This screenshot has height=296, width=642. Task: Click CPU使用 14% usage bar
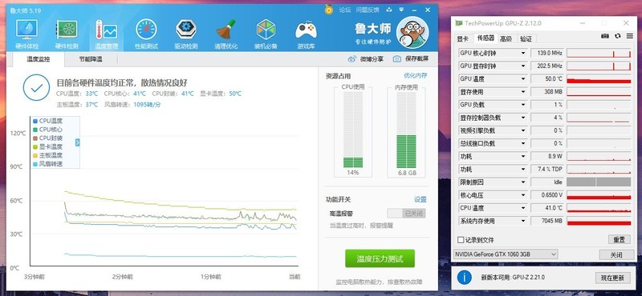coord(353,130)
